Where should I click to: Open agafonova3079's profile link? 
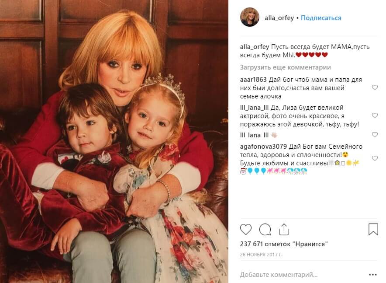pos(263,147)
